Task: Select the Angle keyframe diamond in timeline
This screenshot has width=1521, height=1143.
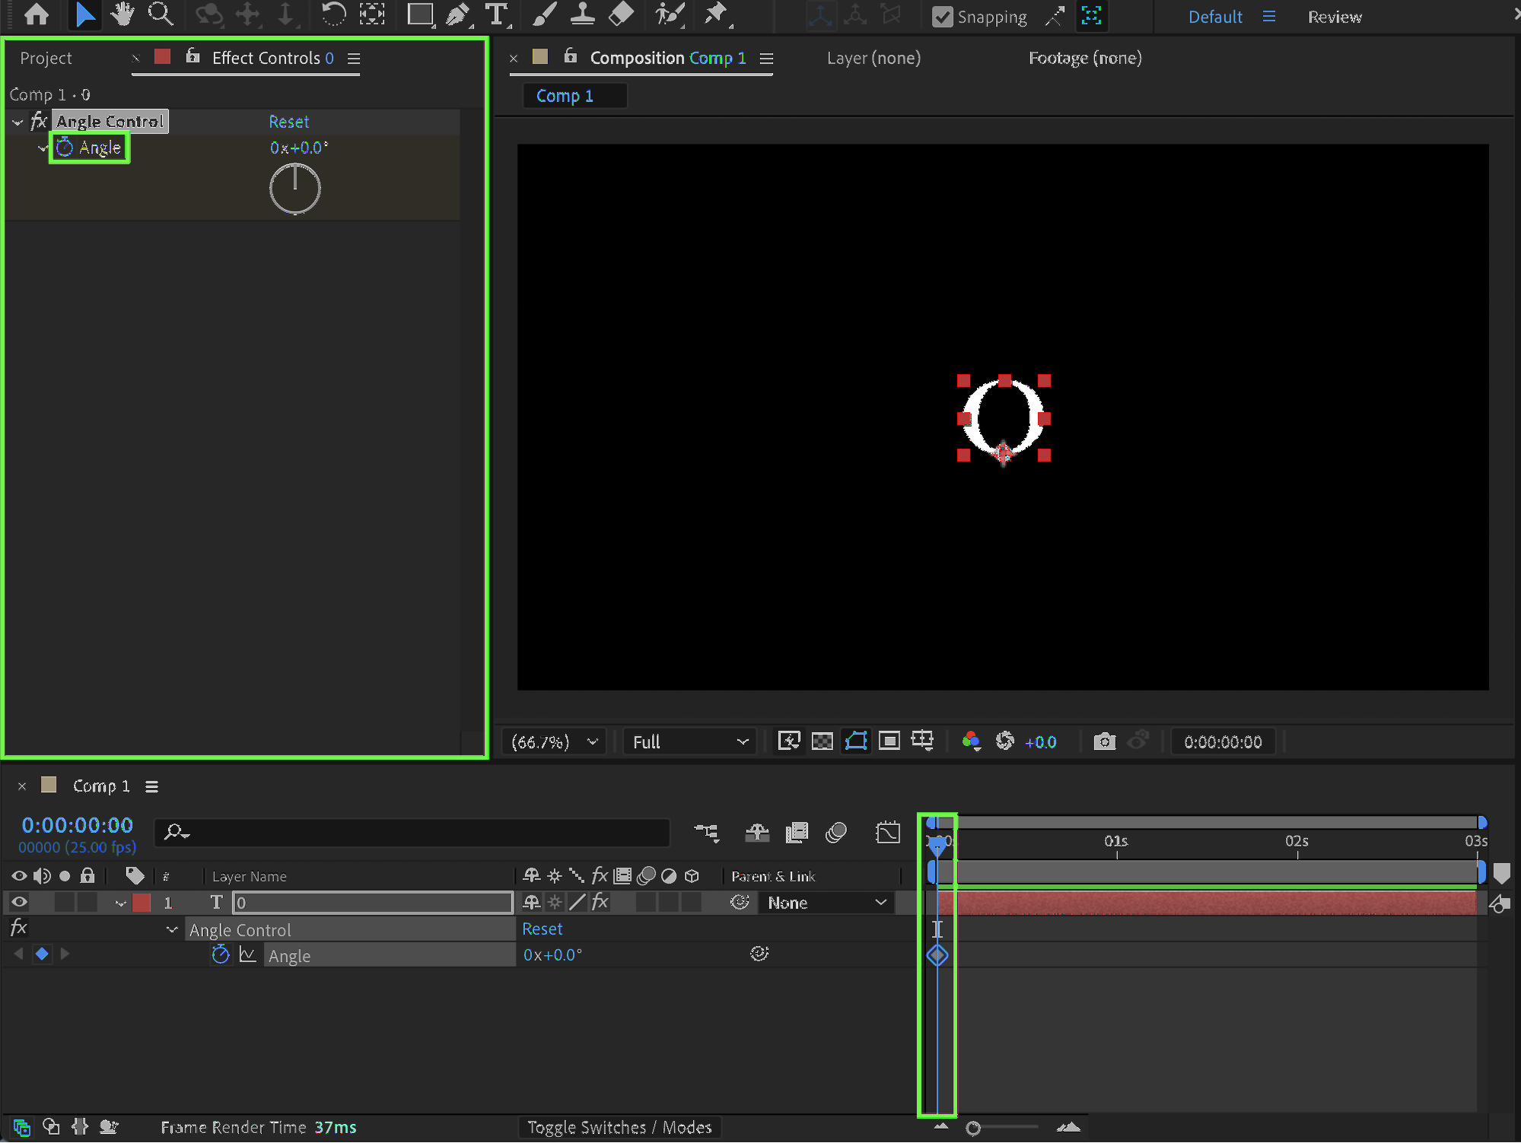Action: point(937,955)
